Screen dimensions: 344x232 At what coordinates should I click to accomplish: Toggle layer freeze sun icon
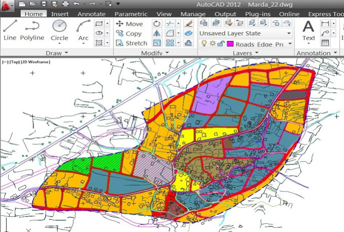(212, 44)
